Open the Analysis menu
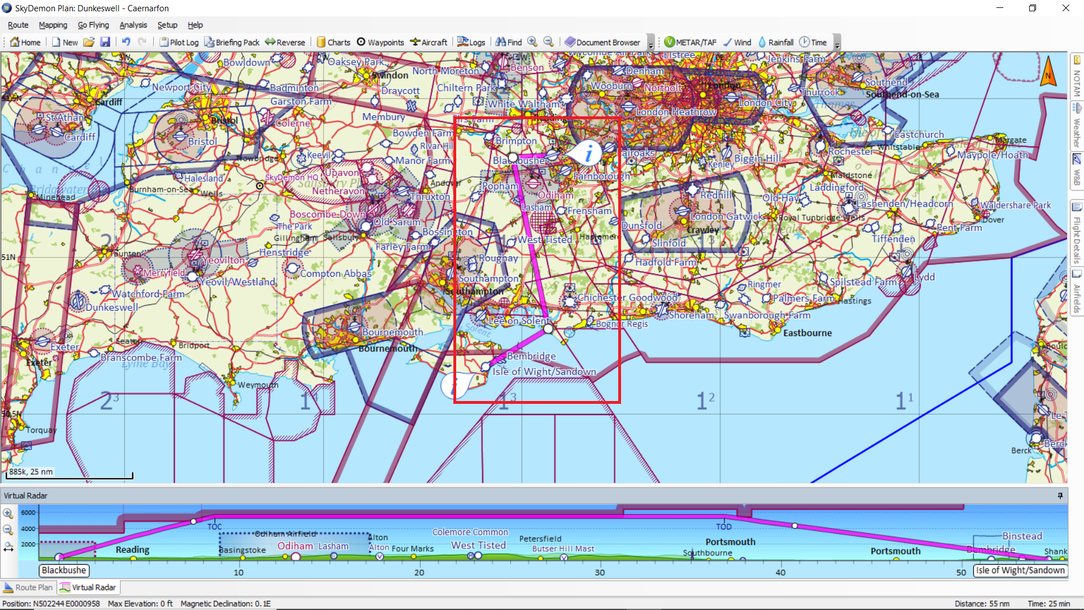Image resolution: width=1084 pixels, height=610 pixels. click(x=133, y=25)
